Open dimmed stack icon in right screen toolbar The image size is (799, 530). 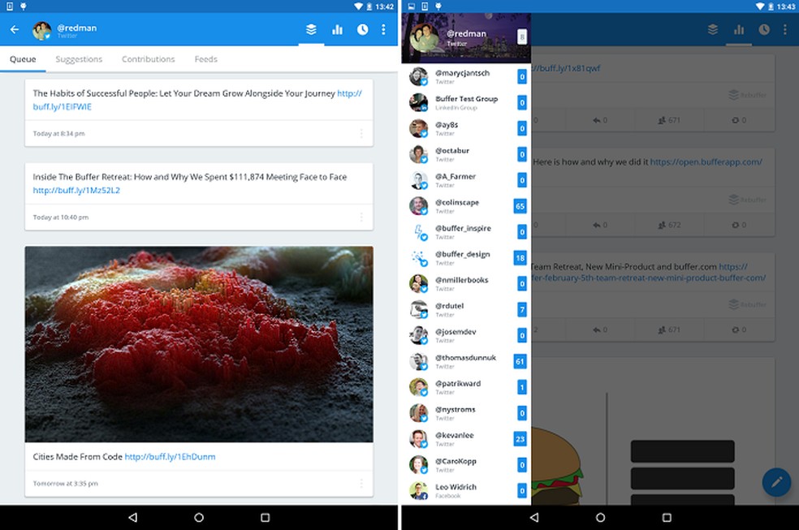point(713,29)
